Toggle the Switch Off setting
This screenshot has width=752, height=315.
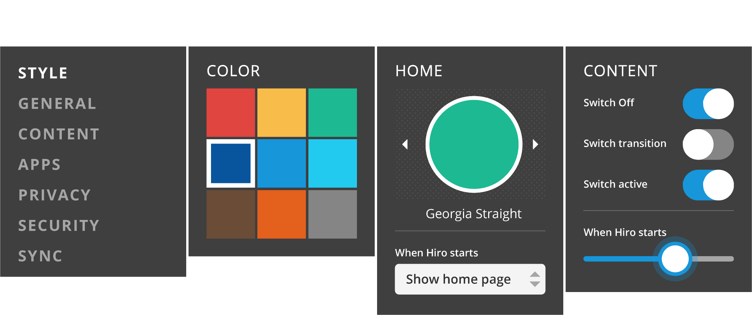(x=708, y=104)
